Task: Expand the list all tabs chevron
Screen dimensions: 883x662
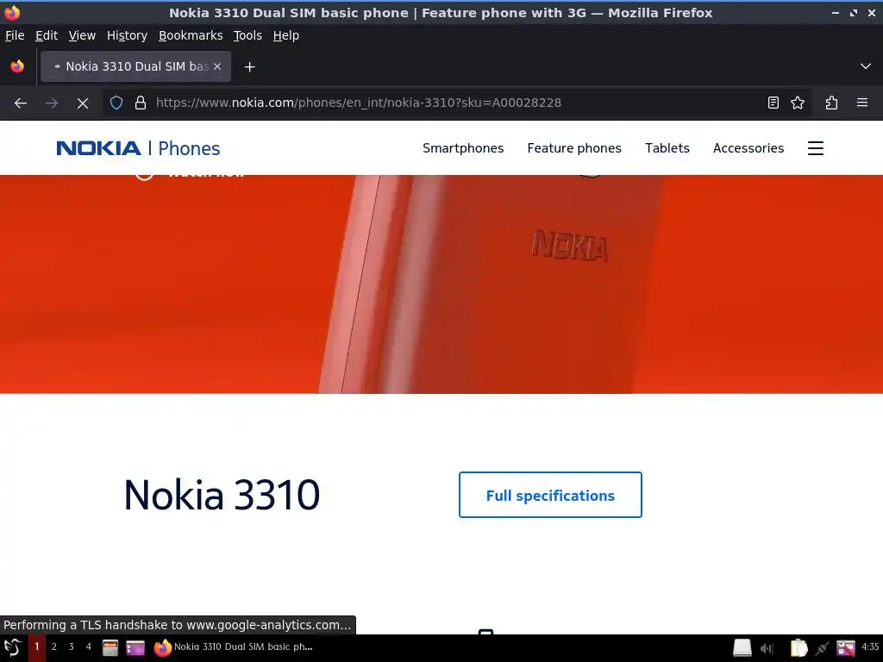Action: (x=866, y=66)
